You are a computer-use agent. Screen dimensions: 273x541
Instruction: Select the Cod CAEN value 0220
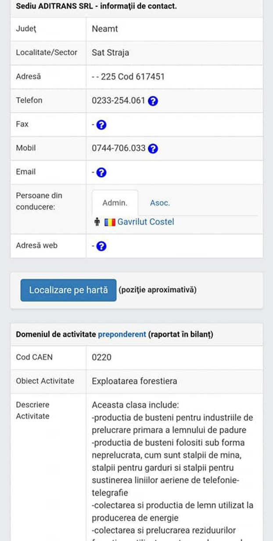click(101, 357)
